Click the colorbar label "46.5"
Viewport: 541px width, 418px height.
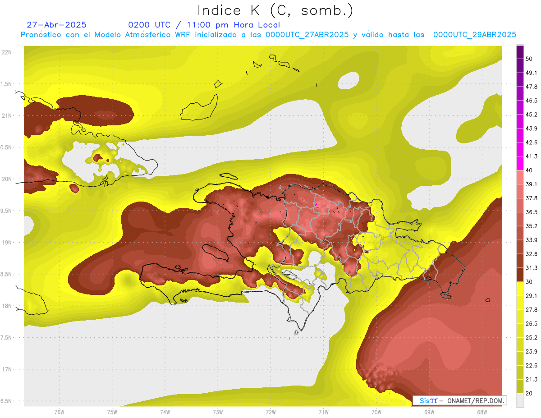[x=531, y=101]
